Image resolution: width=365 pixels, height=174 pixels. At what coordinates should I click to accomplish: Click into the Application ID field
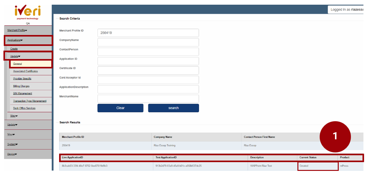(148, 61)
